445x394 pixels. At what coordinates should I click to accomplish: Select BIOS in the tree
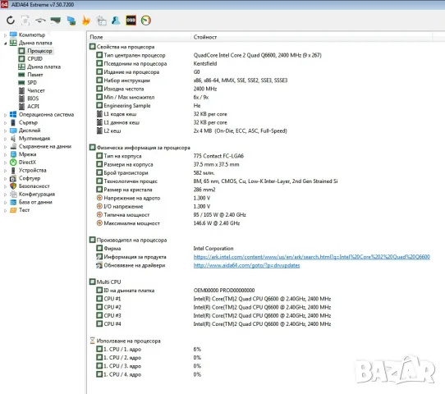(x=33, y=98)
